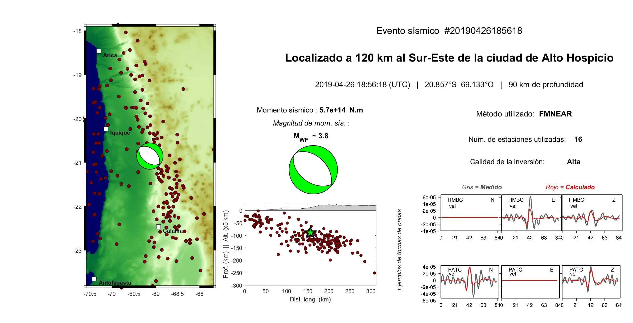Click the map city label 'Calama'
The image size is (633, 323).
tap(173, 231)
